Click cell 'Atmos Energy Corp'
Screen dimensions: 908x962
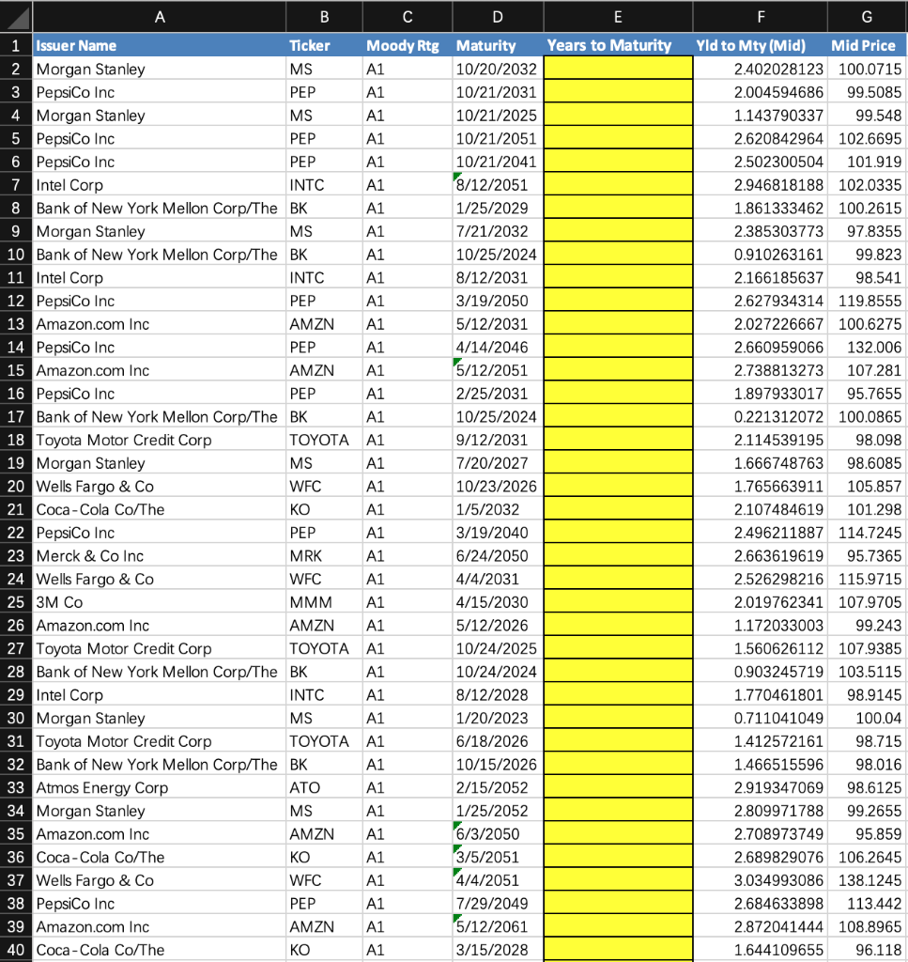160,788
